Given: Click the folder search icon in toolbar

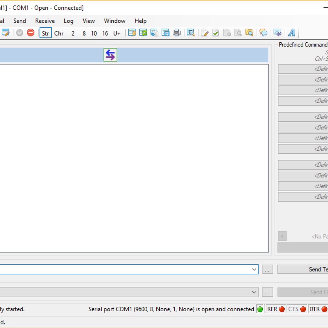Looking at the screenshot, I should pyautogui.click(x=249, y=33).
